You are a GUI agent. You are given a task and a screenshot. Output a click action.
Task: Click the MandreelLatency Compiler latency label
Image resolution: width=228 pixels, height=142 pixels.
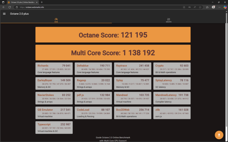tap(164, 102)
